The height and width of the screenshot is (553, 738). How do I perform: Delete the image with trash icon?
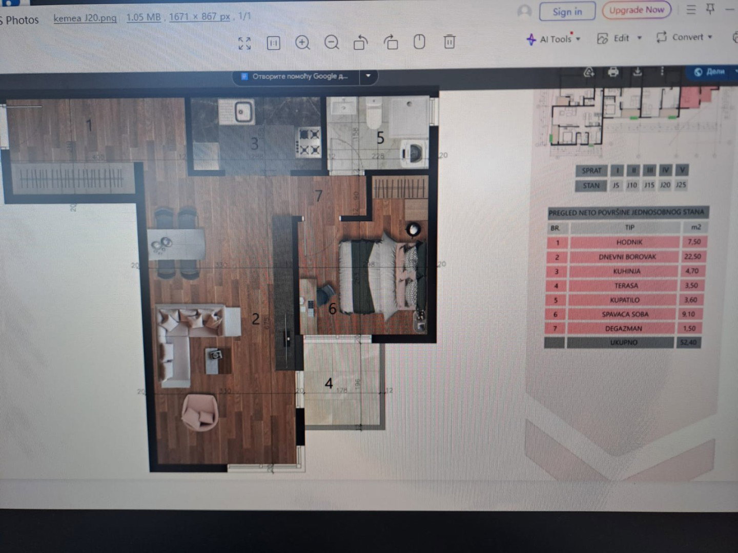click(x=449, y=41)
